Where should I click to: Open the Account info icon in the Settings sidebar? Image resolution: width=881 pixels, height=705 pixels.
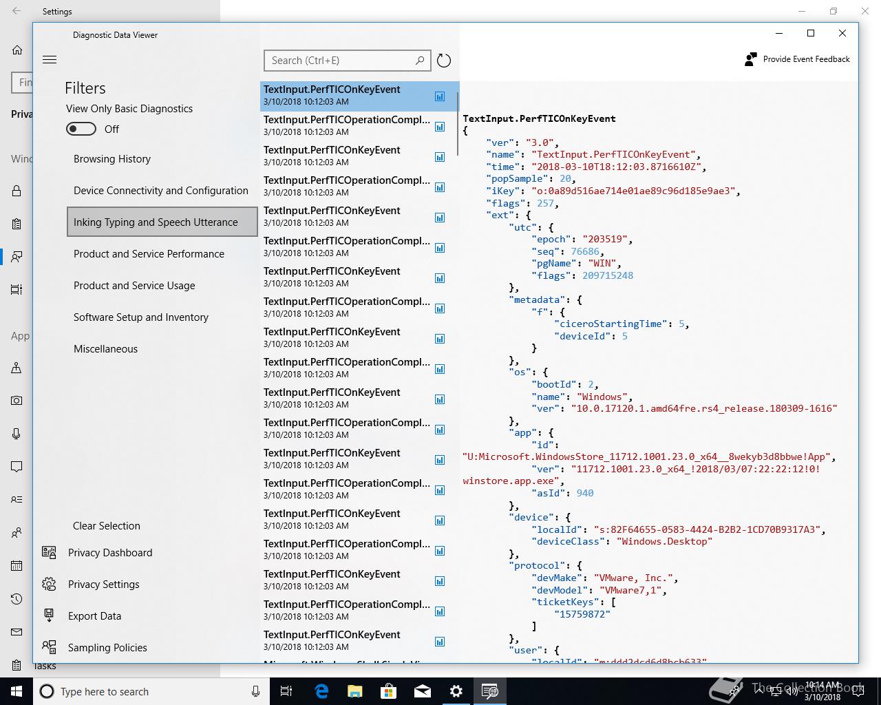[x=17, y=500]
